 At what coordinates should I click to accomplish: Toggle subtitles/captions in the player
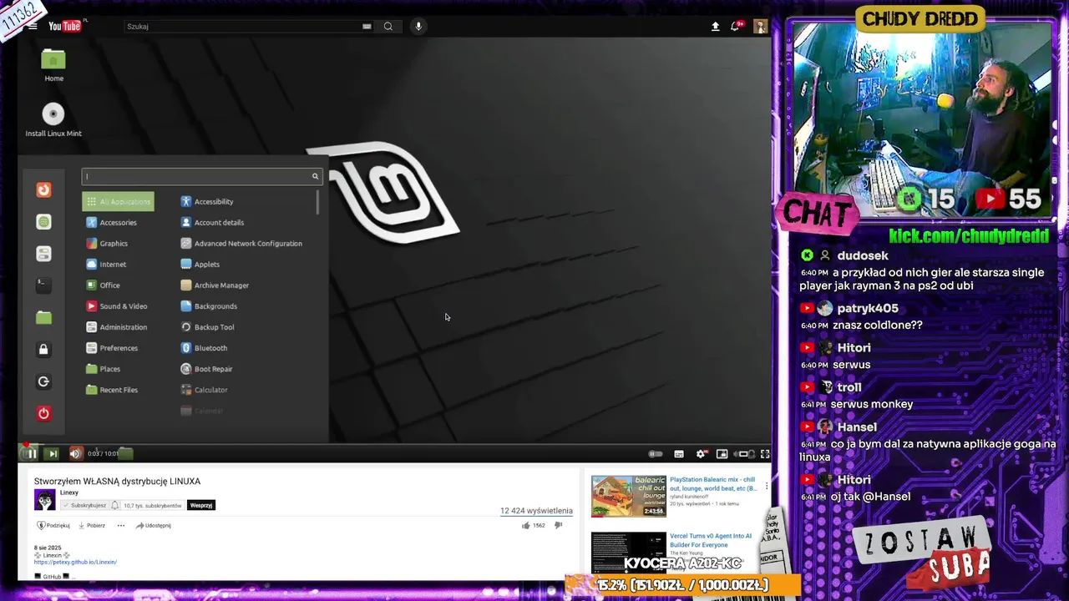679,454
